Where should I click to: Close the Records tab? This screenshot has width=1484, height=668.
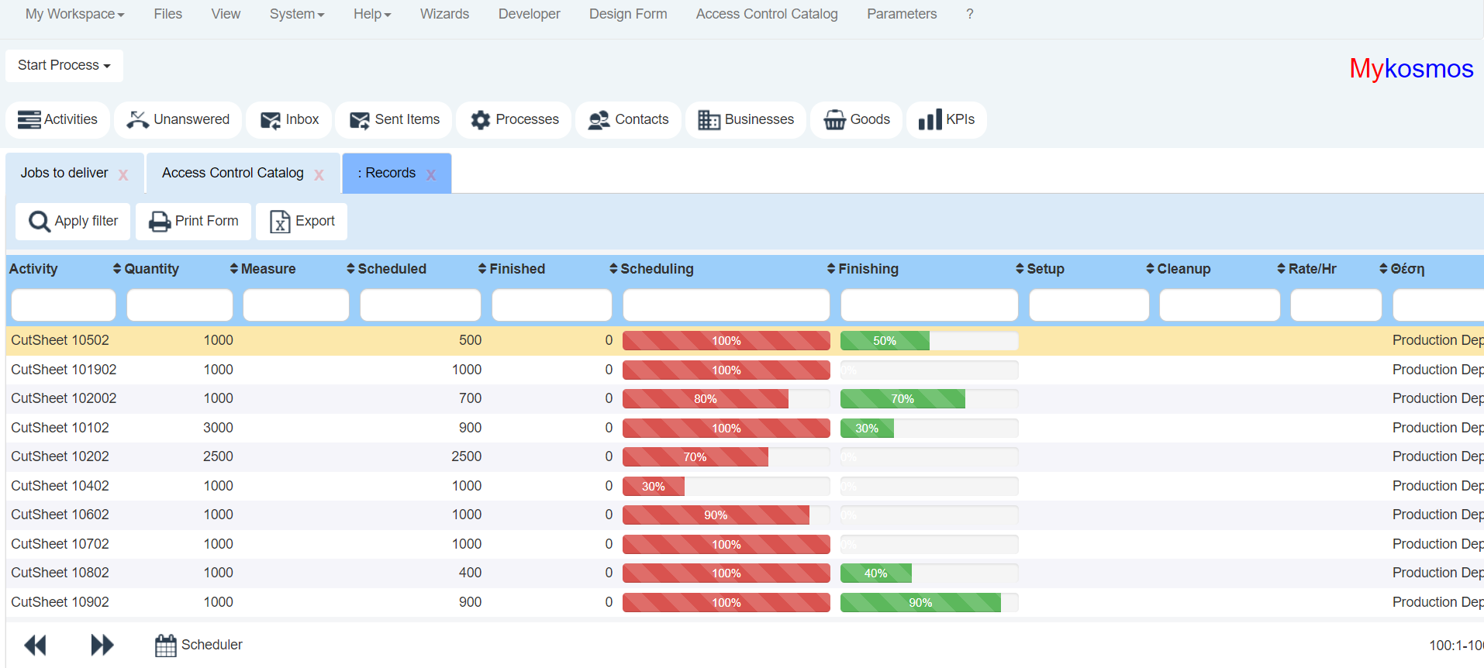pos(431,174)
